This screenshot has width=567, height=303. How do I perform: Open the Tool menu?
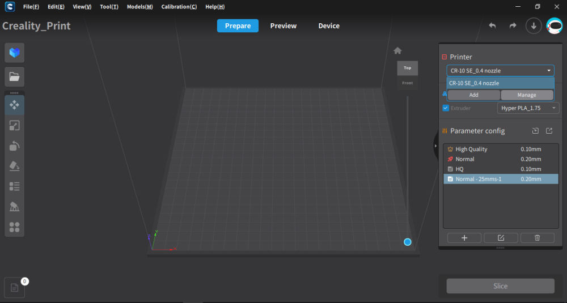109,7
